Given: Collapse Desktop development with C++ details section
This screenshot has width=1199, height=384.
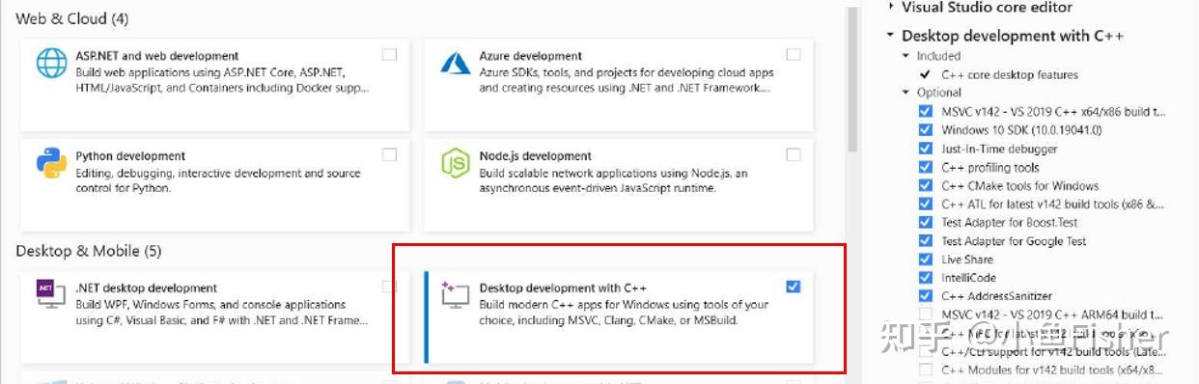Looking at the screenshot, I should click(890, 36).
